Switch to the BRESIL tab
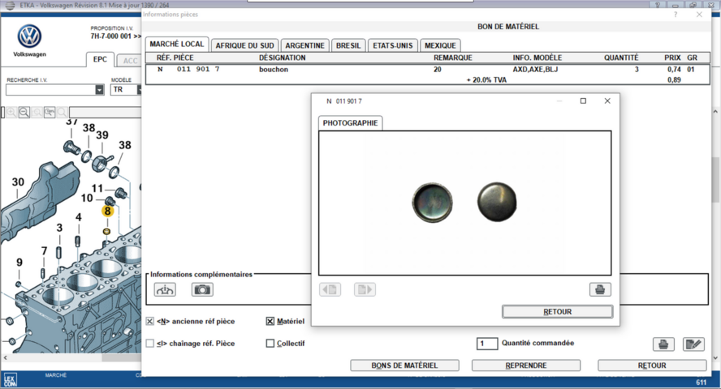The height and width of the screenshot is (389, 721). (348, 45)
